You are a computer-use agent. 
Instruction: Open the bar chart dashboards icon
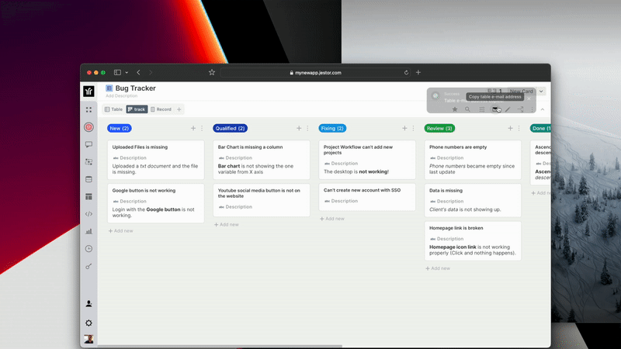click(88, 231)
